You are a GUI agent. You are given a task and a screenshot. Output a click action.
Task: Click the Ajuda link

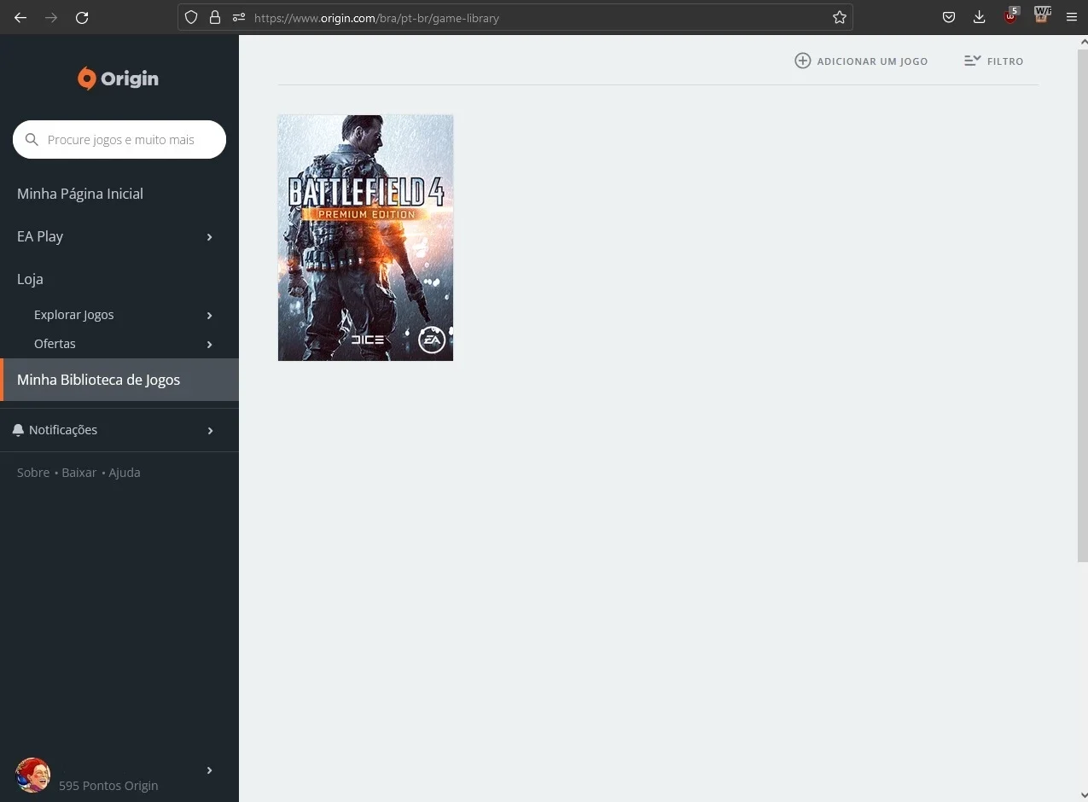[125, 473]
